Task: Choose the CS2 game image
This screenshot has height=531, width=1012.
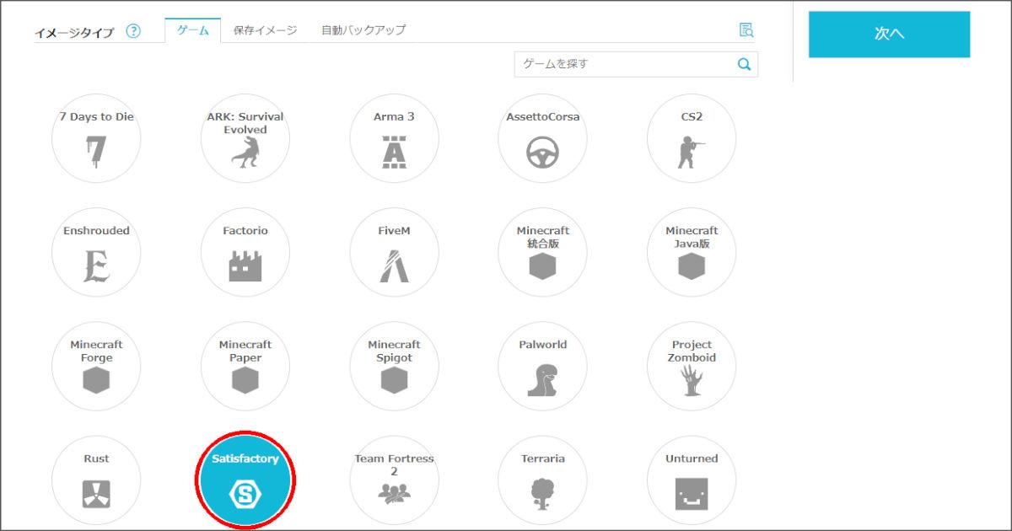Action: [x=692, y=138]
